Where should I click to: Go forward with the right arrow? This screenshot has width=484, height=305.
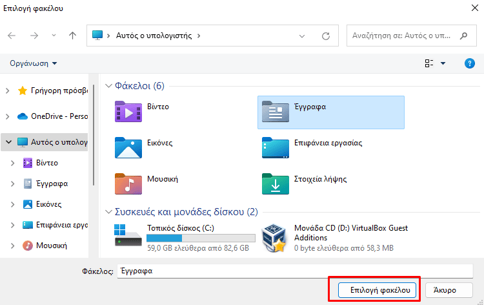click(34, 36)
